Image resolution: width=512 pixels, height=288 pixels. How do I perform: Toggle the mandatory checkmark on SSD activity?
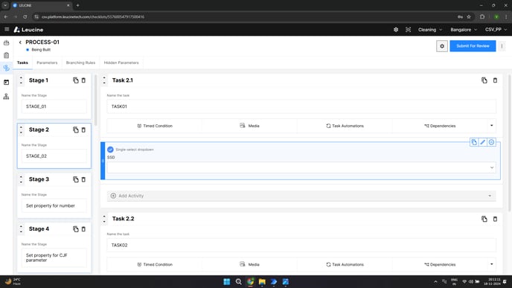coord(110,150)
